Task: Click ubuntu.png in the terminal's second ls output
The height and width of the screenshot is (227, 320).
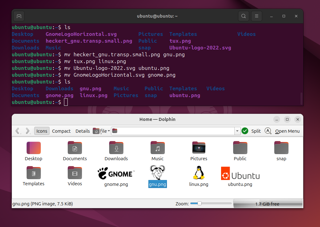Action: tap(185, 95)
